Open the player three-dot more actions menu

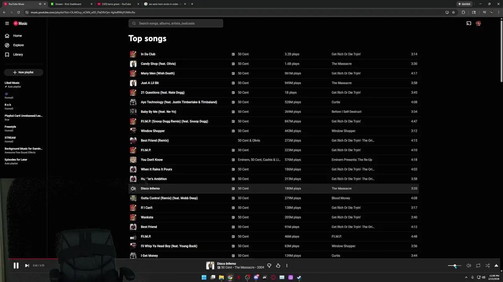(287, 266)
